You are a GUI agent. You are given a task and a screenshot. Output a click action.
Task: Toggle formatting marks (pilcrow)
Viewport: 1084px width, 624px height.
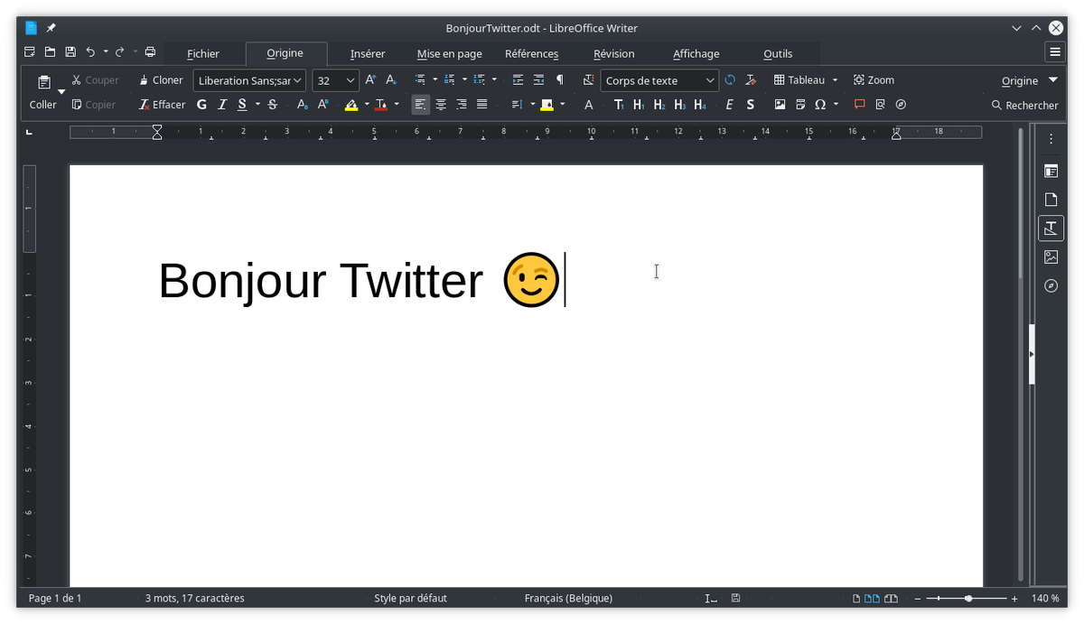[560, 80]
